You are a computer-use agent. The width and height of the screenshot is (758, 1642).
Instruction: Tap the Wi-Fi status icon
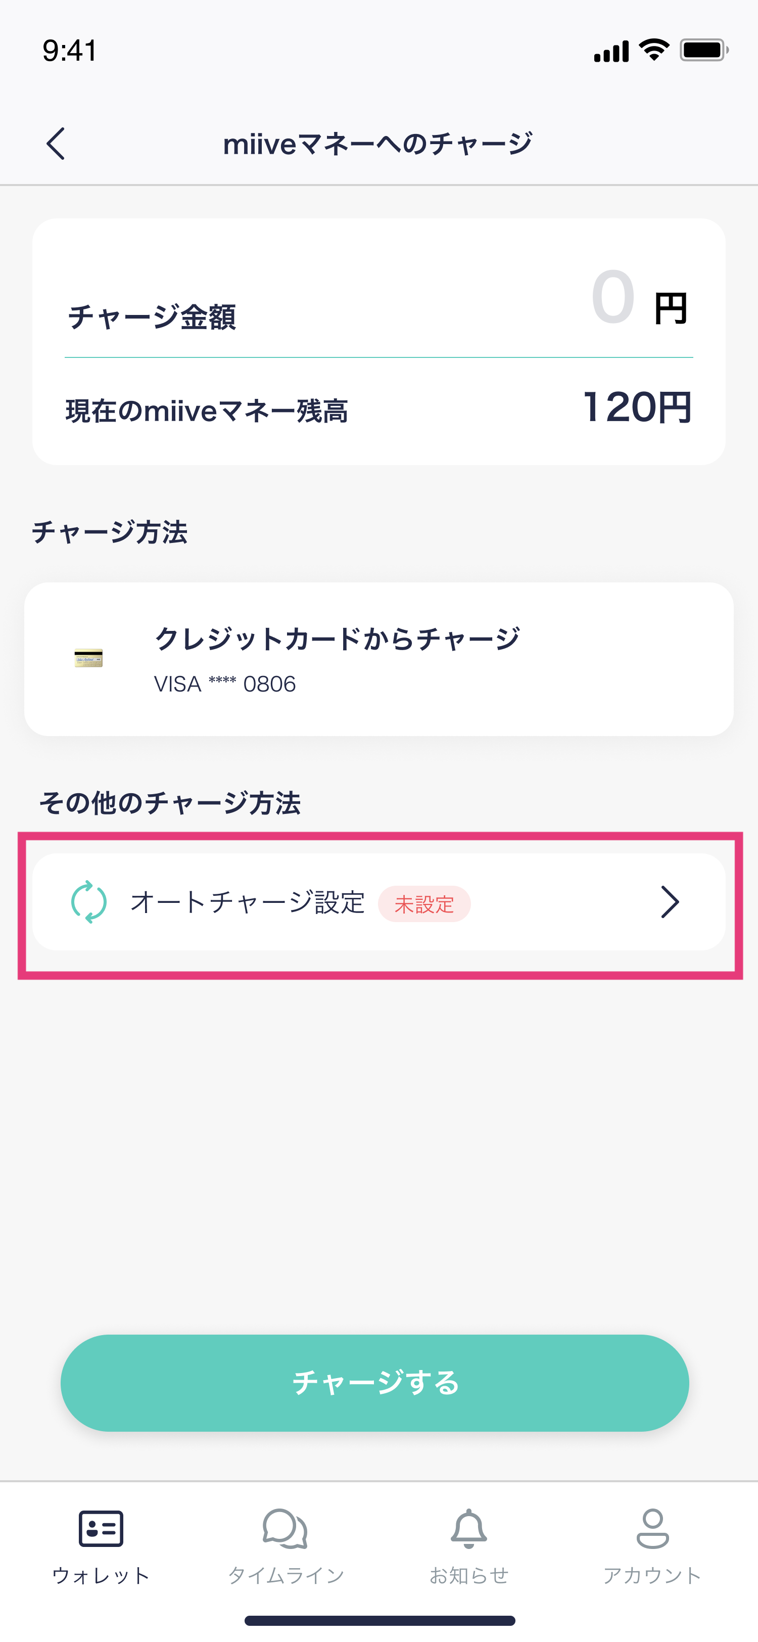(x=654, y=50)
